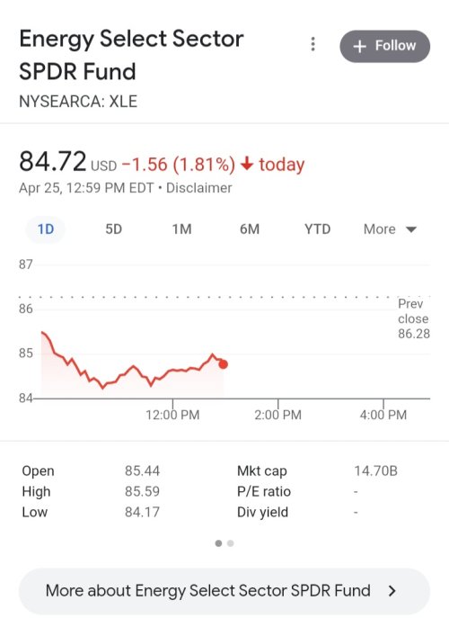Expand the More time range dropdown
The height and width of the screenshot is (618, 449).
(x=390, y=229)
